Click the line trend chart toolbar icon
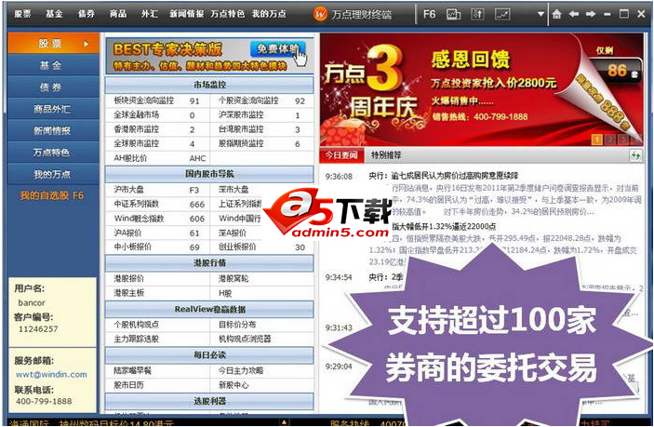This screenshot has width=654, height=427. tap(502, 14)
